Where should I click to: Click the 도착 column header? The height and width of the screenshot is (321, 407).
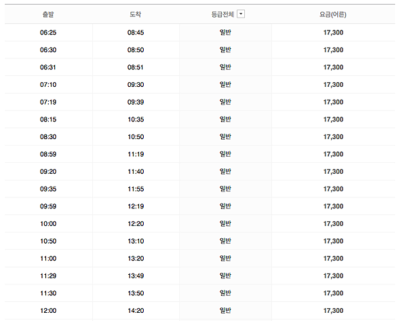pos(136,14)
